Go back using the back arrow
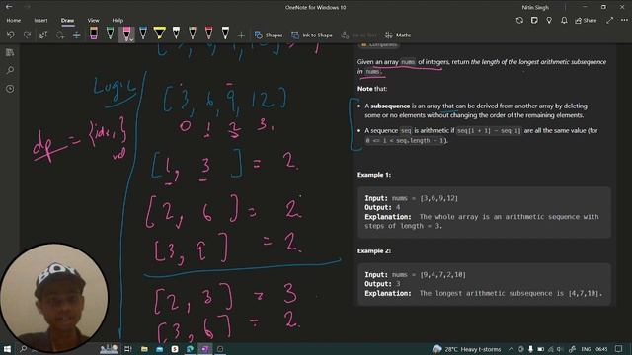 9,7
